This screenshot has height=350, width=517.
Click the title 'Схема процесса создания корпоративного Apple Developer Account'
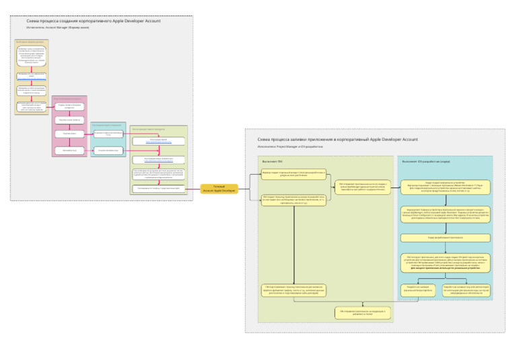click(94, 21)
